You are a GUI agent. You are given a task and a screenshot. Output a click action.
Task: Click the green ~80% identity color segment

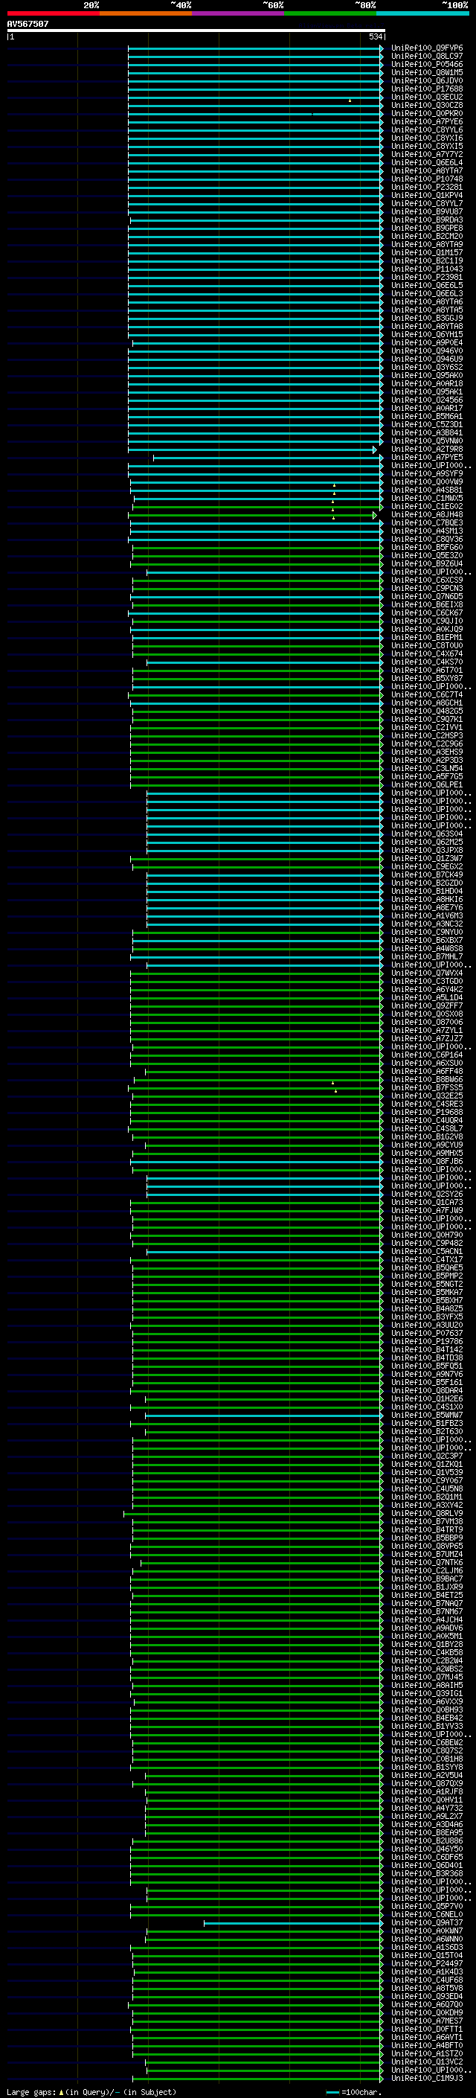tap(330, 13)
